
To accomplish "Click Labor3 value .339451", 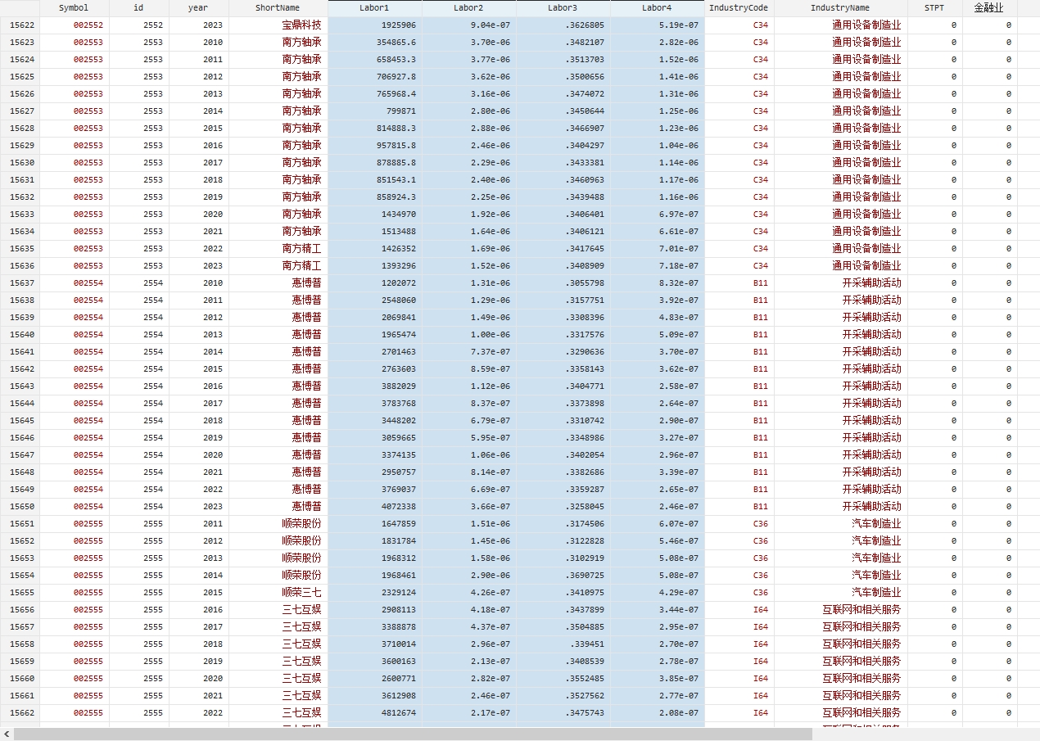I will click(587, 644).
